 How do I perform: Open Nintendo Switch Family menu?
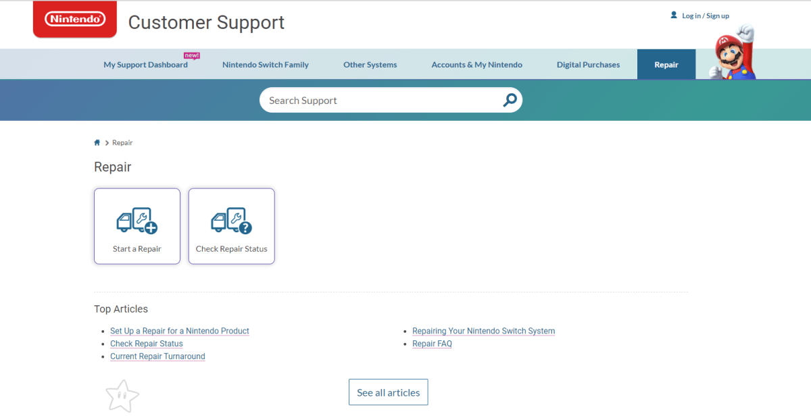pyautogui.click(x=266, y=65)
